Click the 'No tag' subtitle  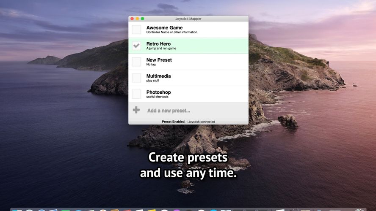click(151, 65)
